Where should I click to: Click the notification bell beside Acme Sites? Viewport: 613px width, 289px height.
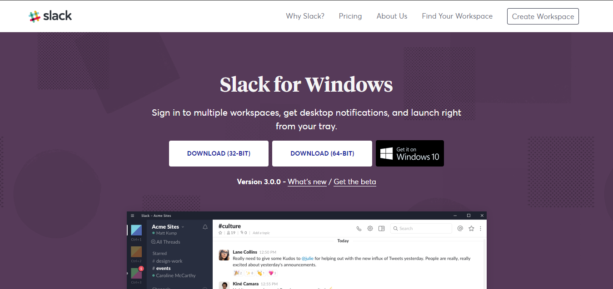[x=205, y=227]
